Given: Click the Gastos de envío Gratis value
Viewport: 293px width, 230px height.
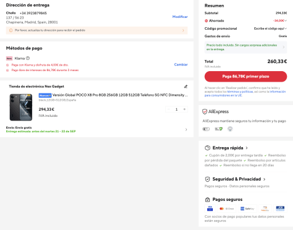Looking at the screenshot, I should 283,36.
